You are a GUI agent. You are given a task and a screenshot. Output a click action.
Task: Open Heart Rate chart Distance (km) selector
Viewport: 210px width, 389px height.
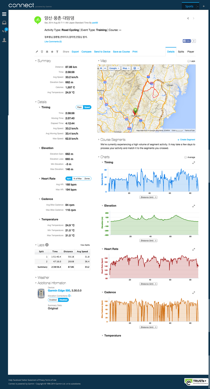(148, 284)
